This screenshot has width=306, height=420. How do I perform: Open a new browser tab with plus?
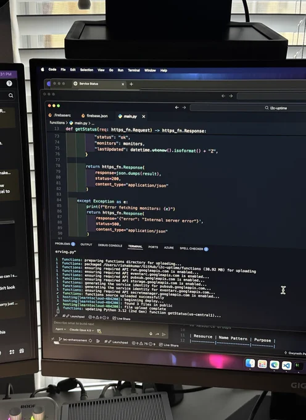(x=131, y=84)
